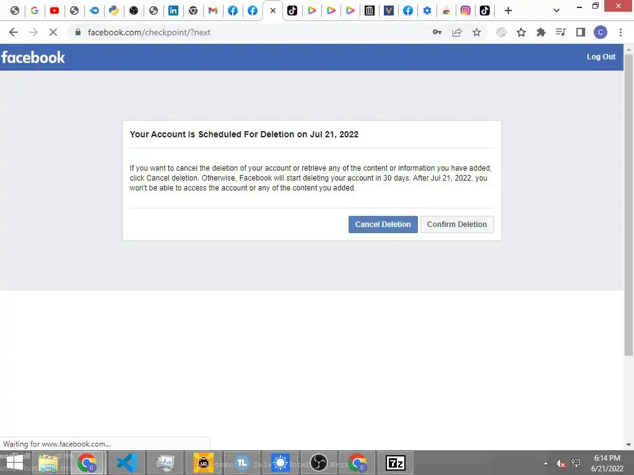This screenshot has height=475, width=634.
Task: Open the TL taskbar app
Action: (x=242, y=463)
